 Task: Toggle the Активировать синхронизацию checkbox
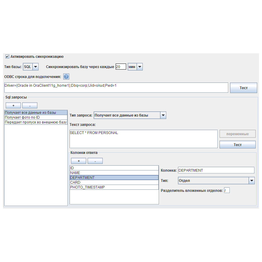tap(7, 57)
